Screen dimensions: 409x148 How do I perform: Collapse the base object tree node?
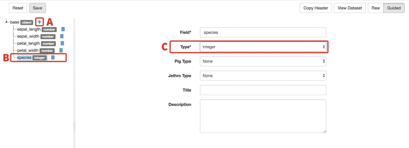click(7, 22)
